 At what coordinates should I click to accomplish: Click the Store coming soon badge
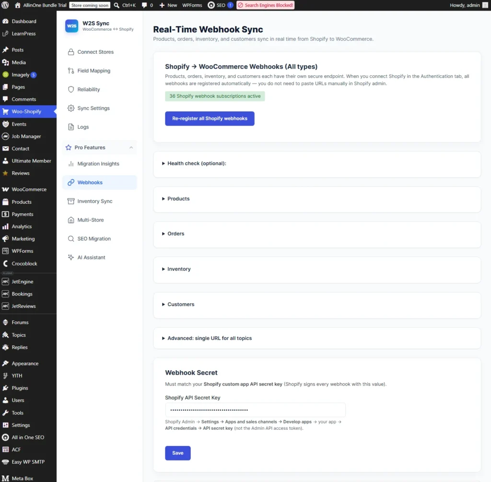pos(90,5)
